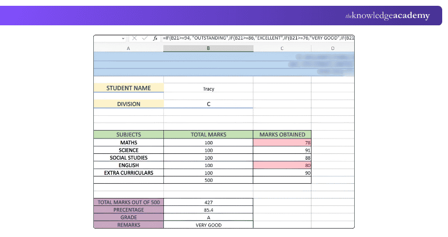The height and width of the screenshot is (237, 448).
Task: Open Insert Function fx icon
Action: coord(155,38)
